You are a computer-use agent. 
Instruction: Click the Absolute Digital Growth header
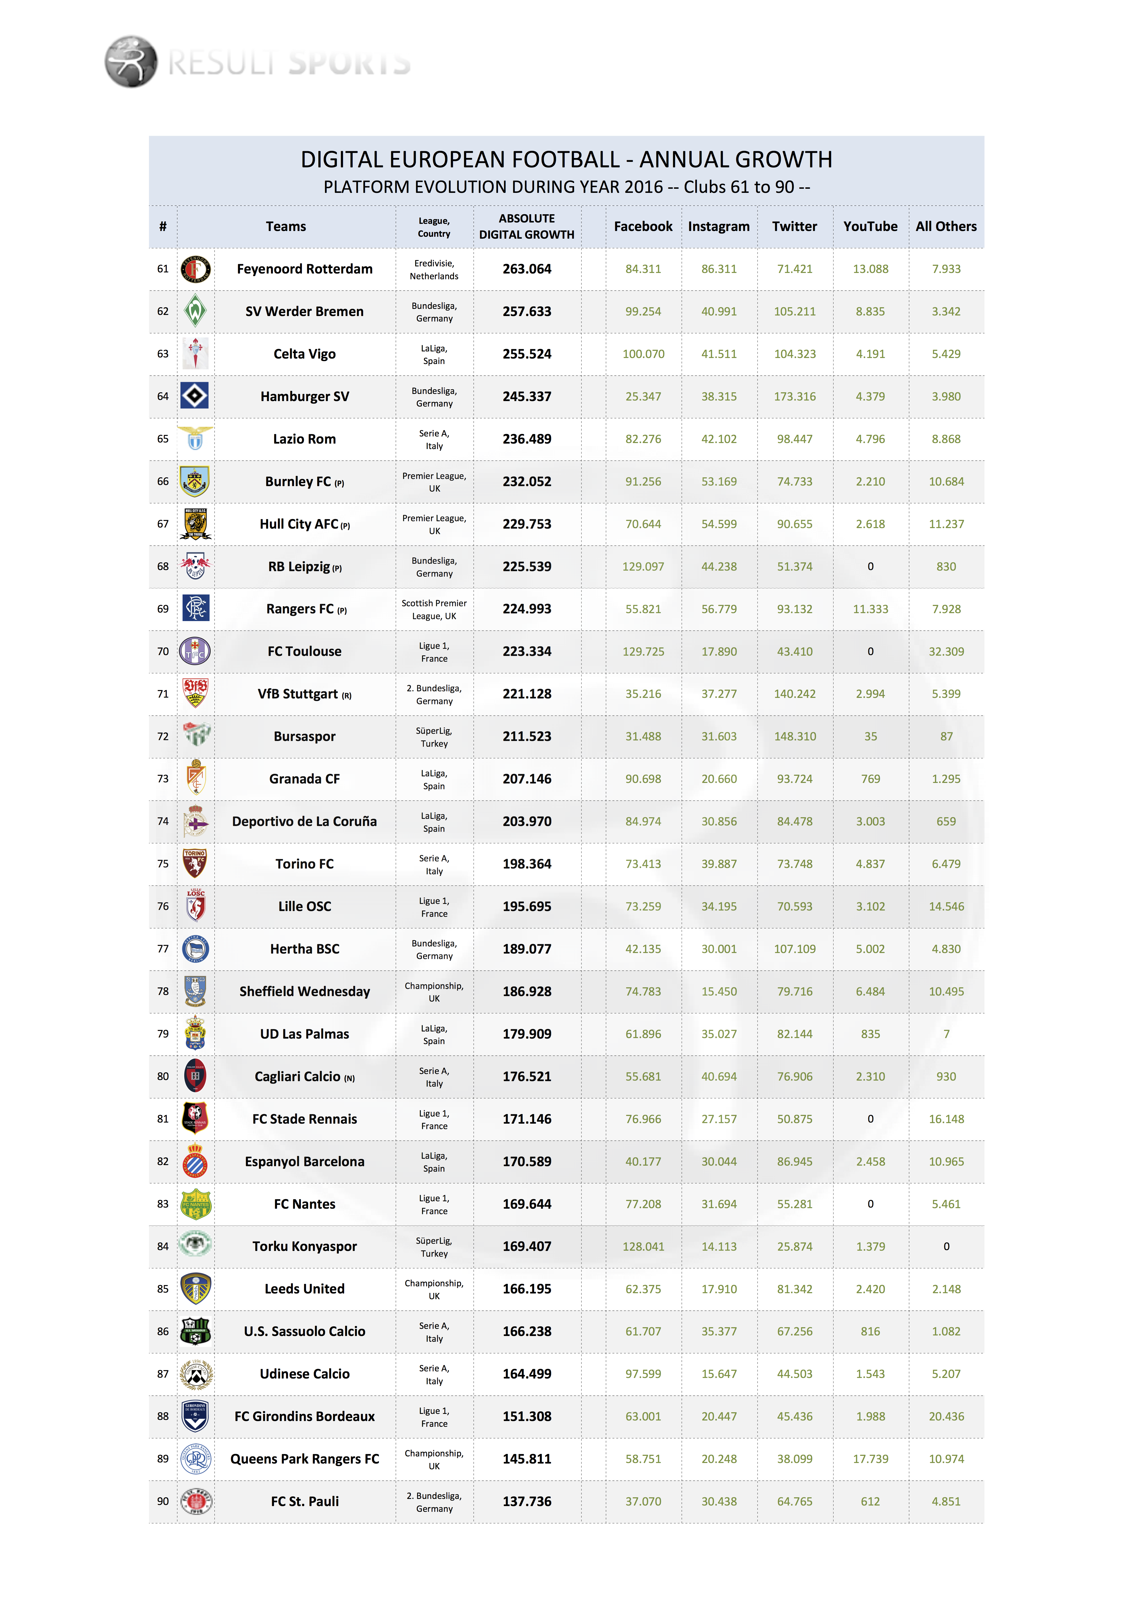[527, 226]
